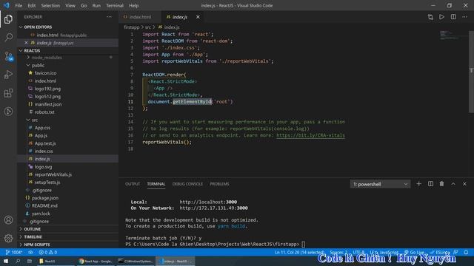Image resolution: width=474 pixels, height=266 pixels.
Task: Toggle Go Live server in status bar
Action: point(414,252)
